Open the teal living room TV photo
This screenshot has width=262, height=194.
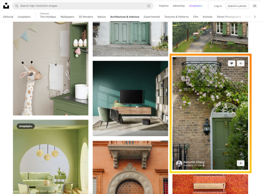coord(130,98)
